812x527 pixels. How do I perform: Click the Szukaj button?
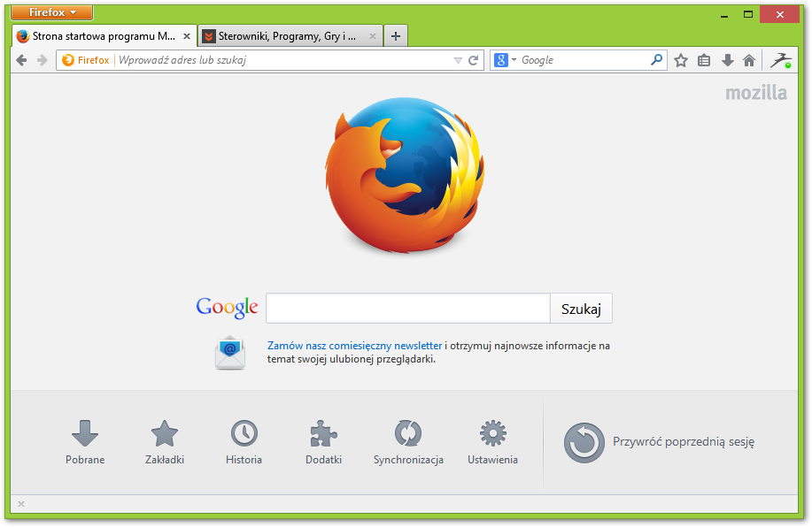click(581, 309)
